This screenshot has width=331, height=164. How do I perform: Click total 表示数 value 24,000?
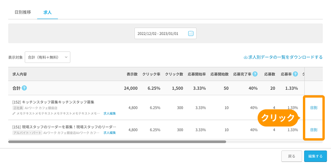coord(131,88)
